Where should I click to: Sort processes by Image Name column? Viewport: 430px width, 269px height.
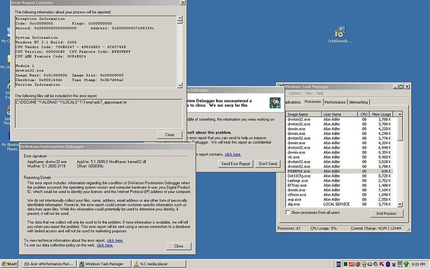coord(304,114)
